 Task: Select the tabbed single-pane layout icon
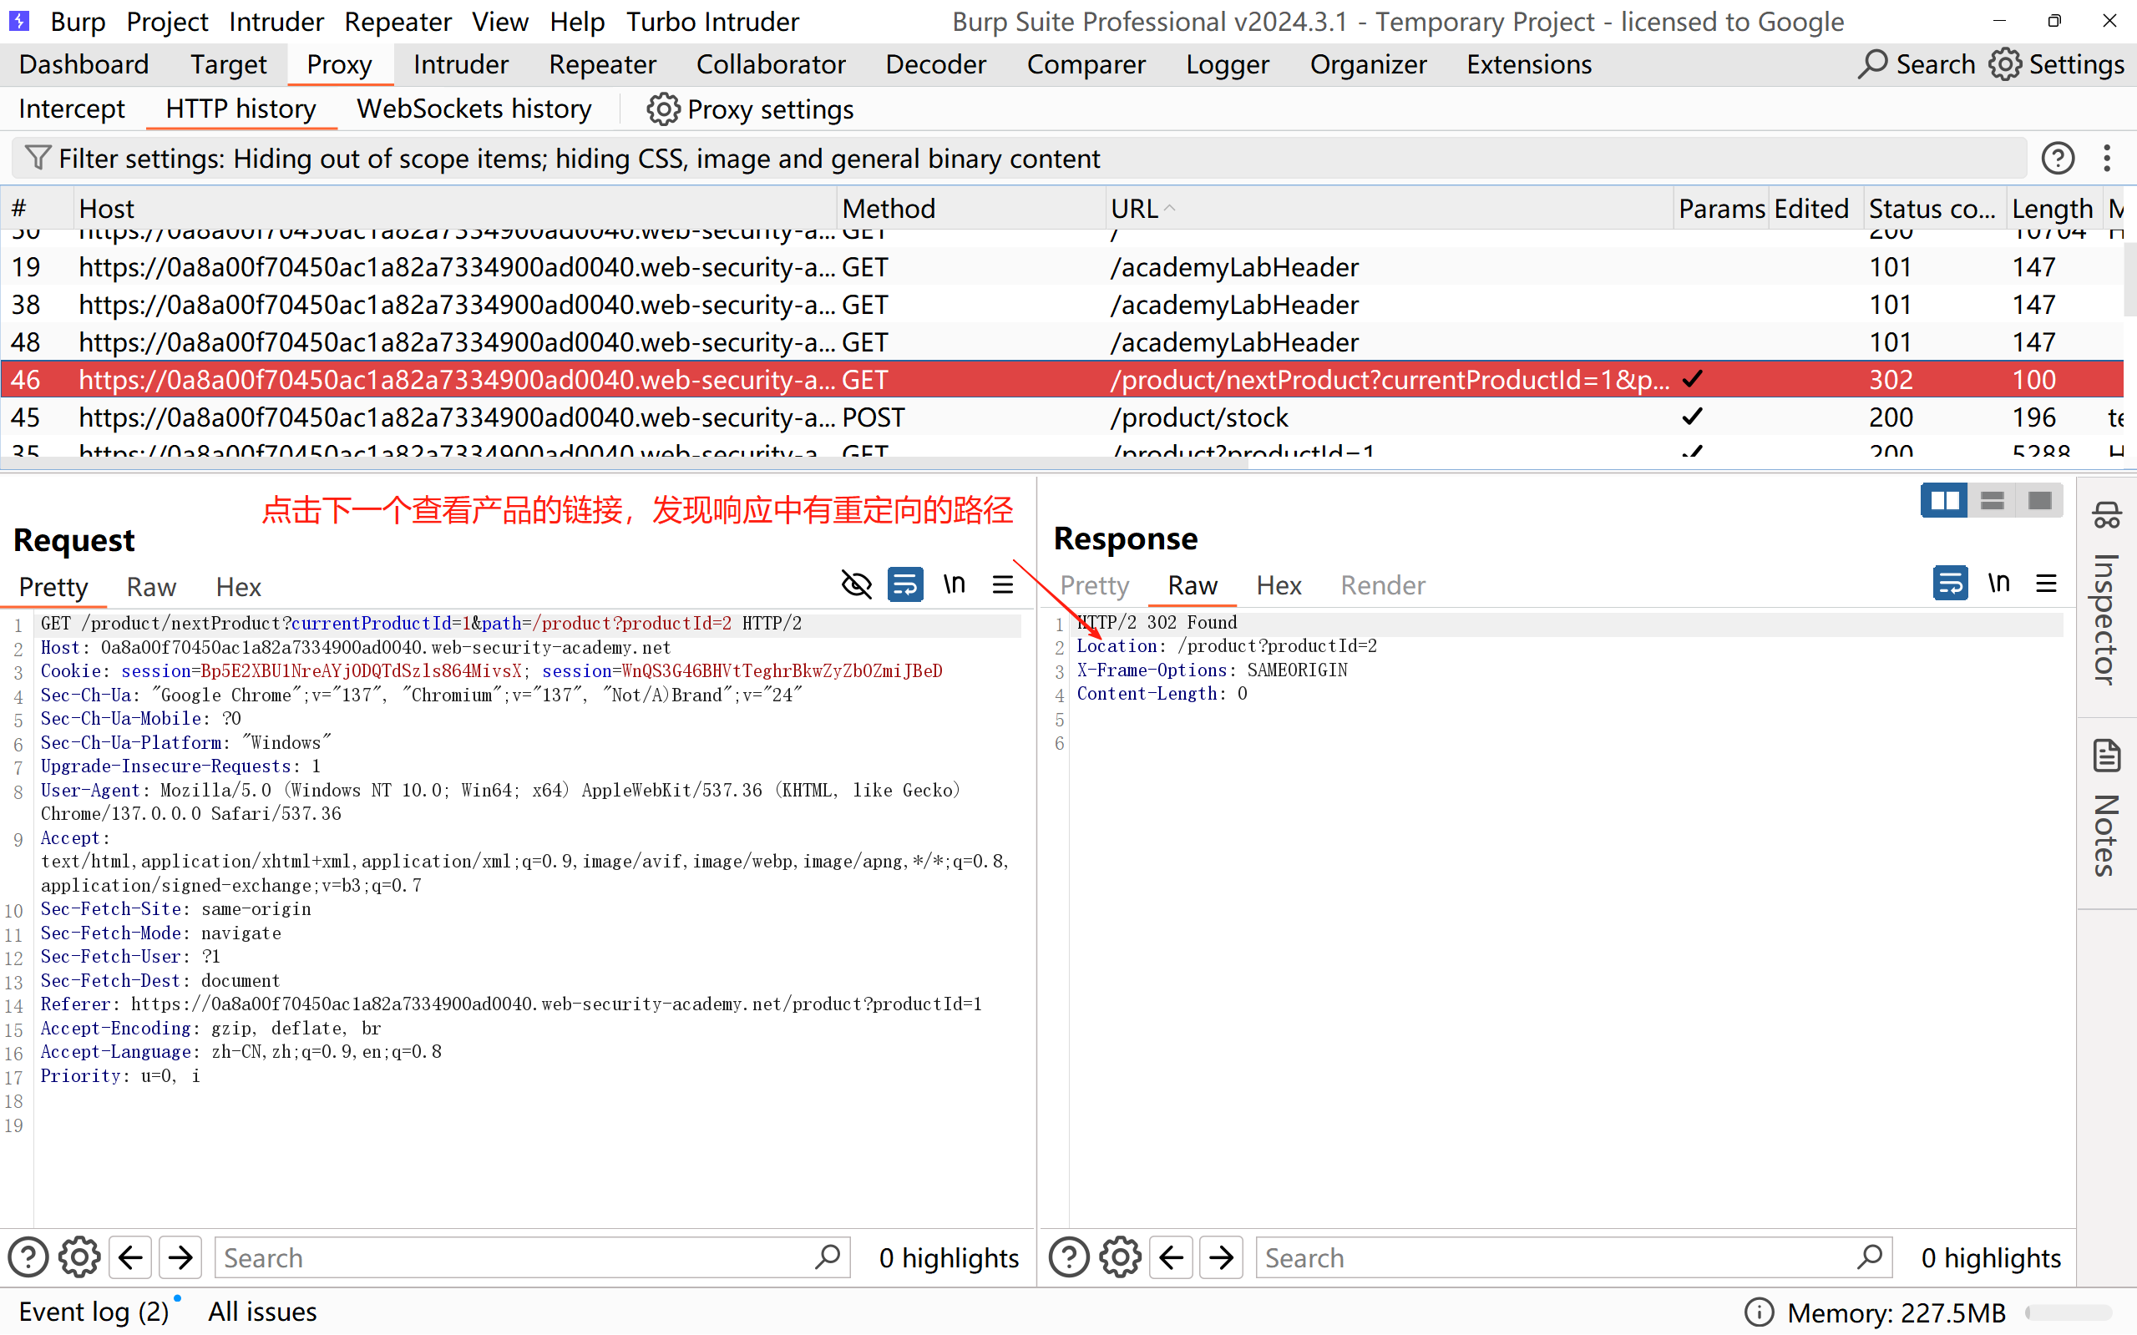pos(2040,501)
